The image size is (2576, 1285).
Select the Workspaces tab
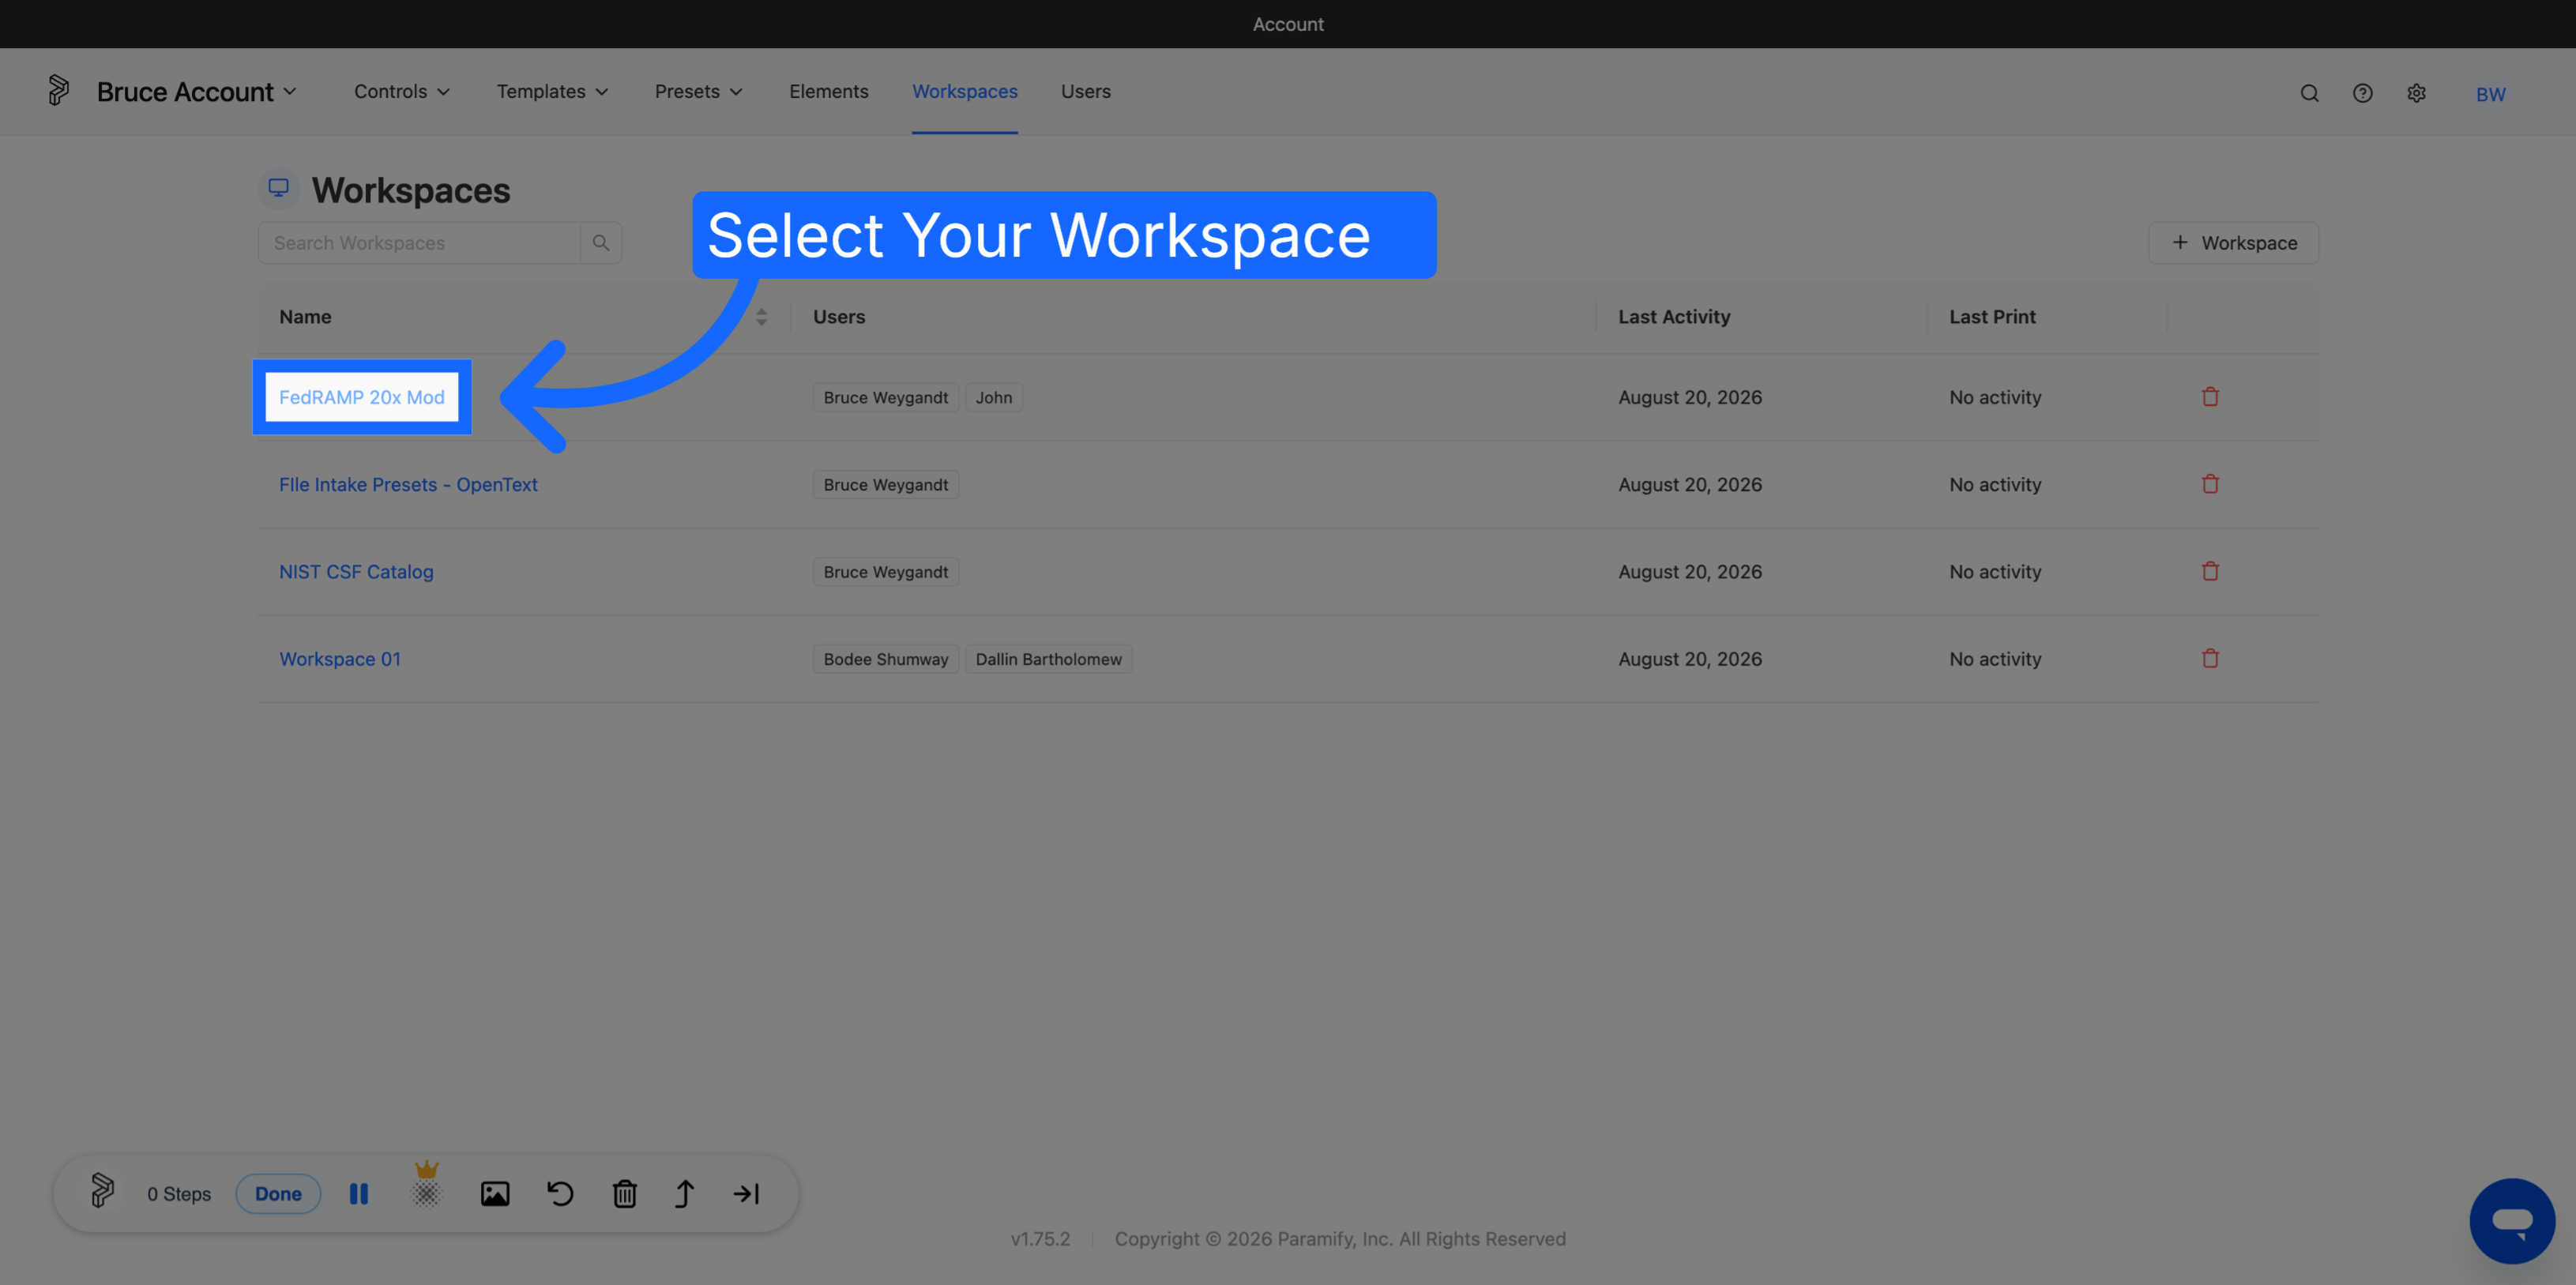tap(965, 91)
